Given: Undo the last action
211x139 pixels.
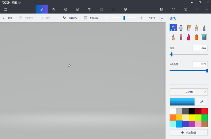Looking at the screenshot, I should tap(173, 10).
